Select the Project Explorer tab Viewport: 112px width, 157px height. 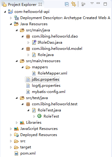coord(22,5)
